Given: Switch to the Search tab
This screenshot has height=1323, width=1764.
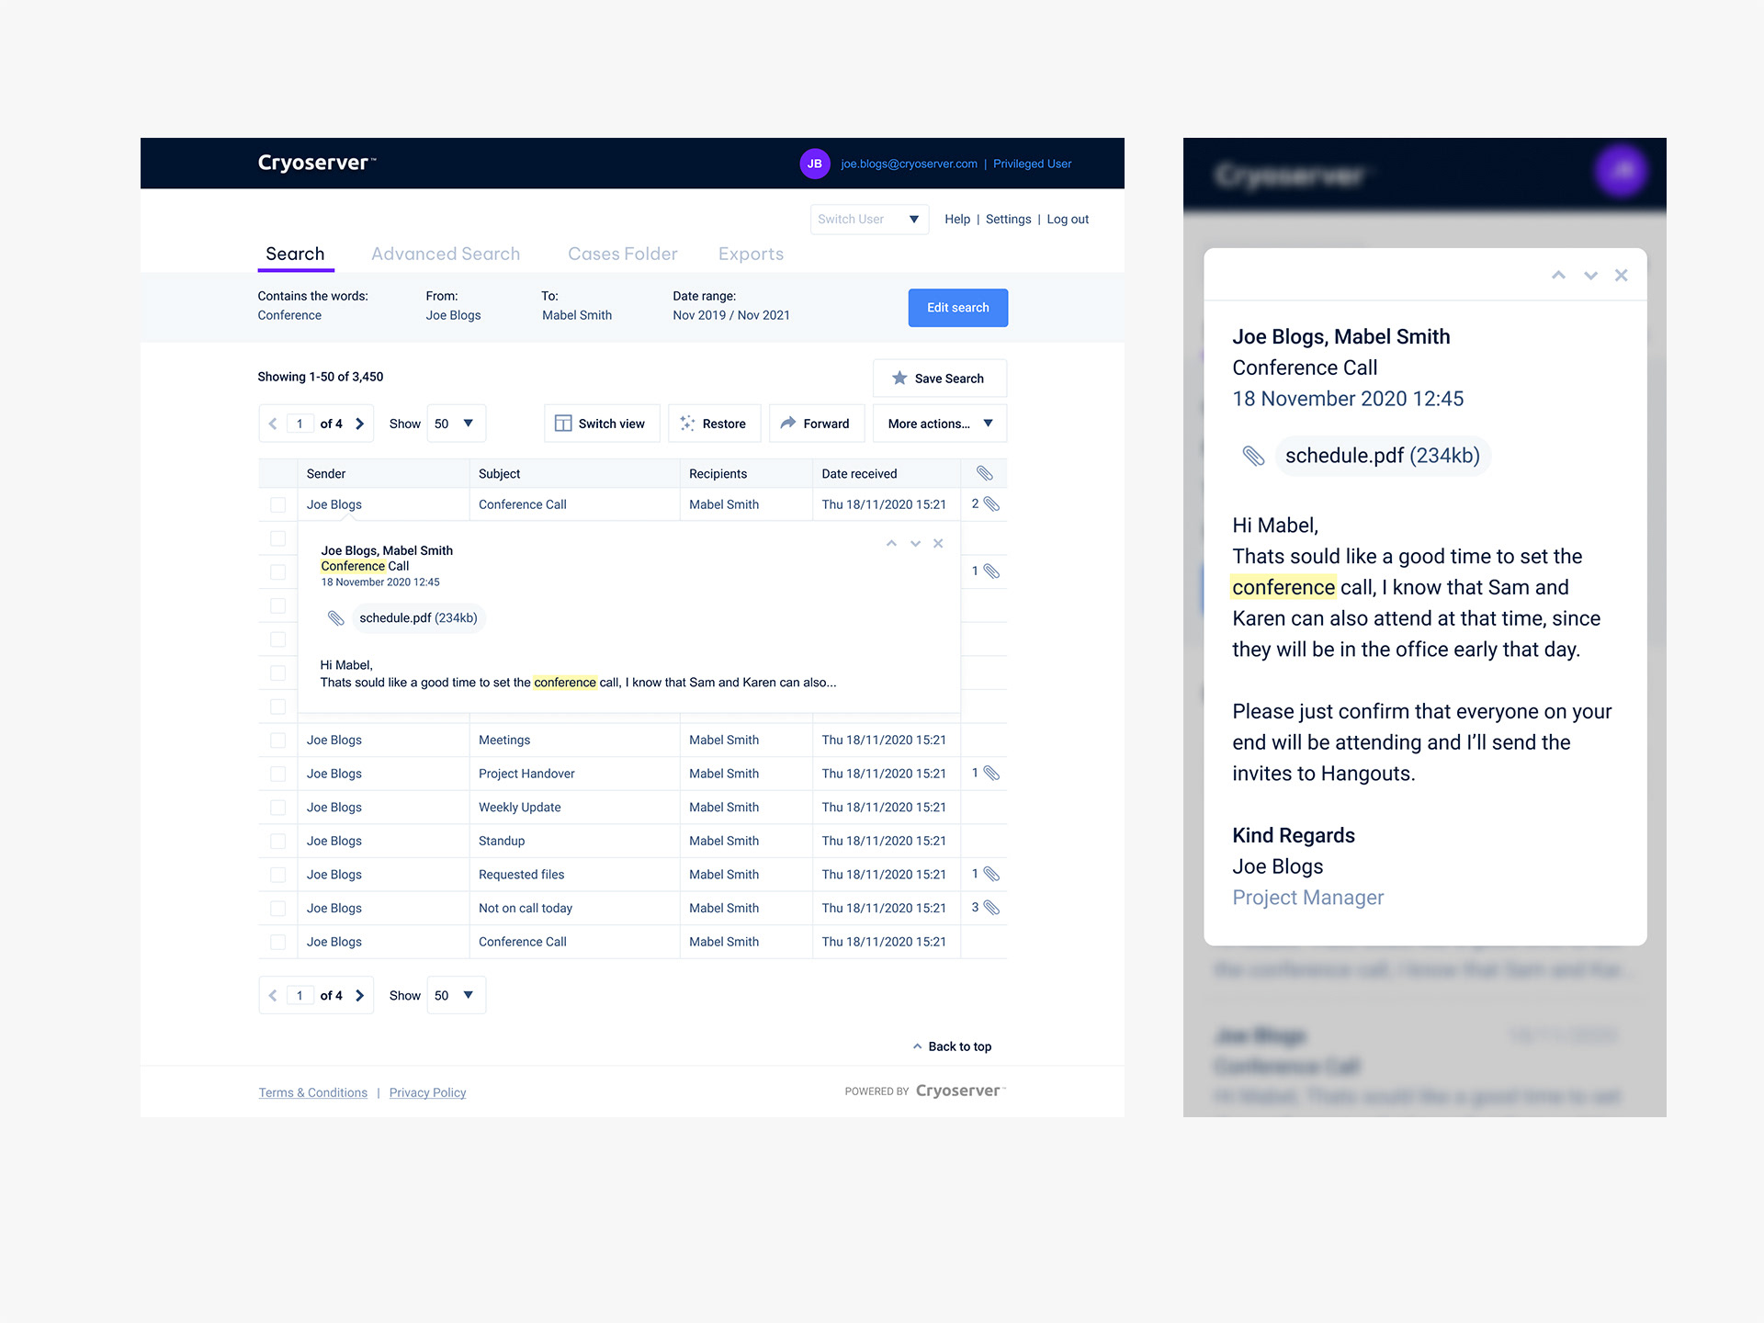Looking at the screenshot, I should point(295,254).
